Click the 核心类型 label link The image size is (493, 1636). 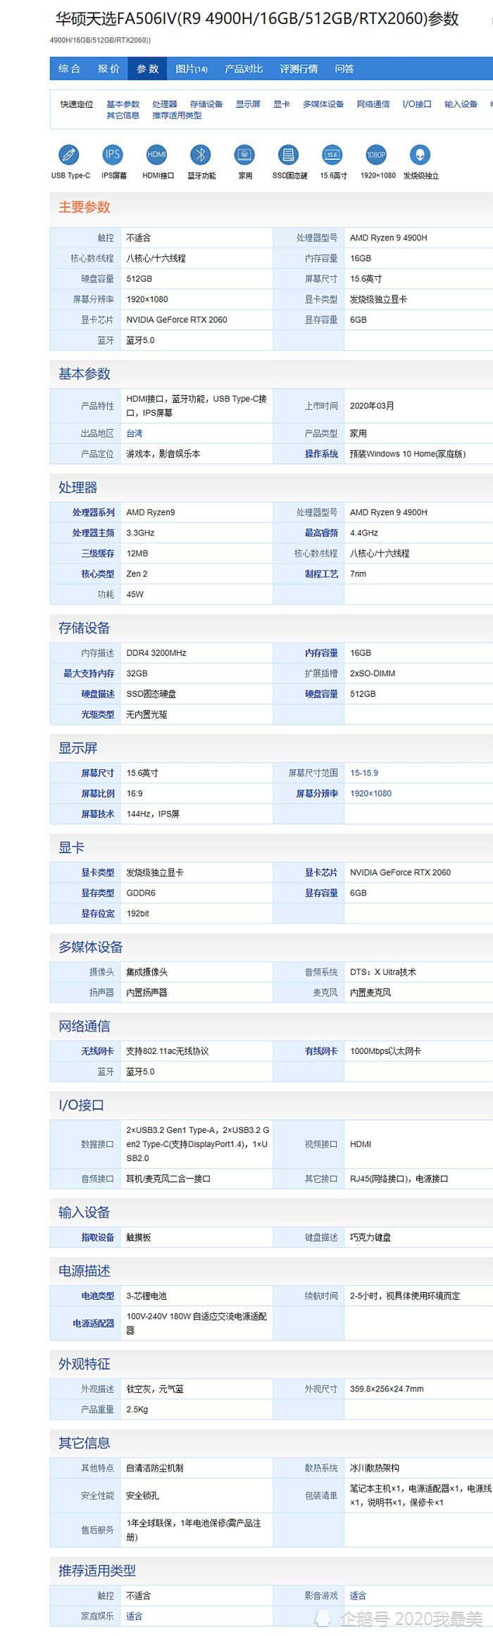pyautogui.click(x=97, y=574)
